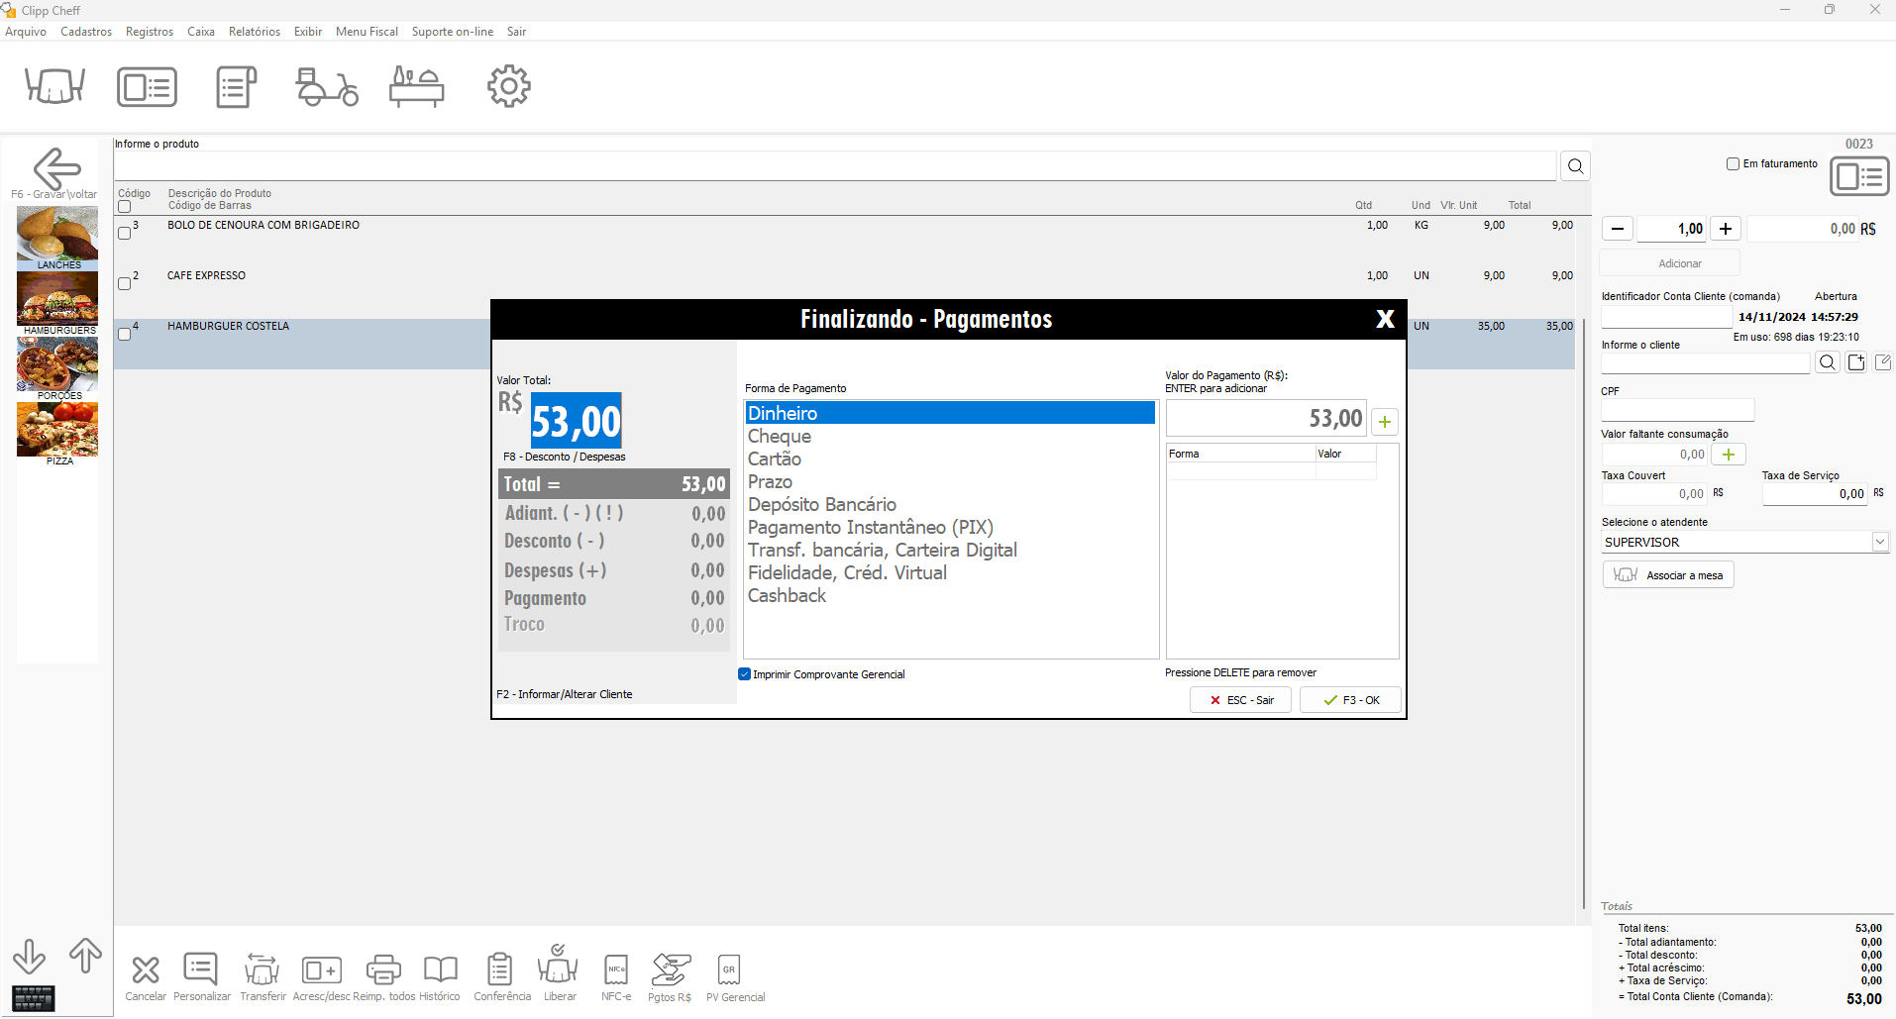Expand the SUPERVISOR atendente dropdown
The height and width of the screenshot is (1019, 1896).
coord(1879,542)
